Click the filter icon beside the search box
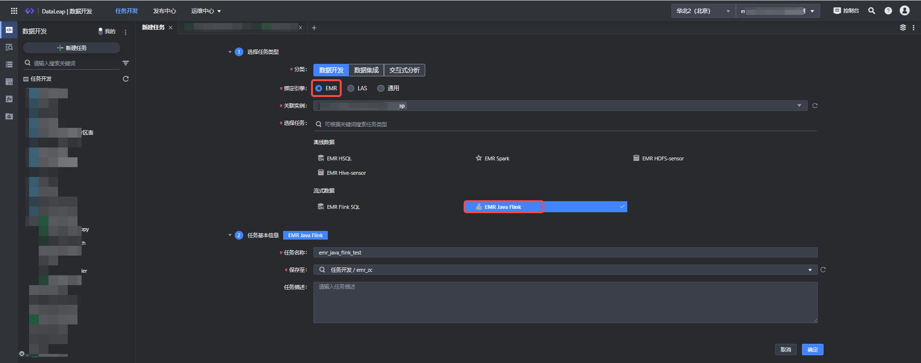This screenshot has height=363, width=921. click(x=126, y=63)
